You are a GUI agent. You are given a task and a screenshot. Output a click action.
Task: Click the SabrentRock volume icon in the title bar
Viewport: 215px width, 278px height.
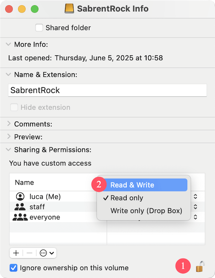click(69, 9)
